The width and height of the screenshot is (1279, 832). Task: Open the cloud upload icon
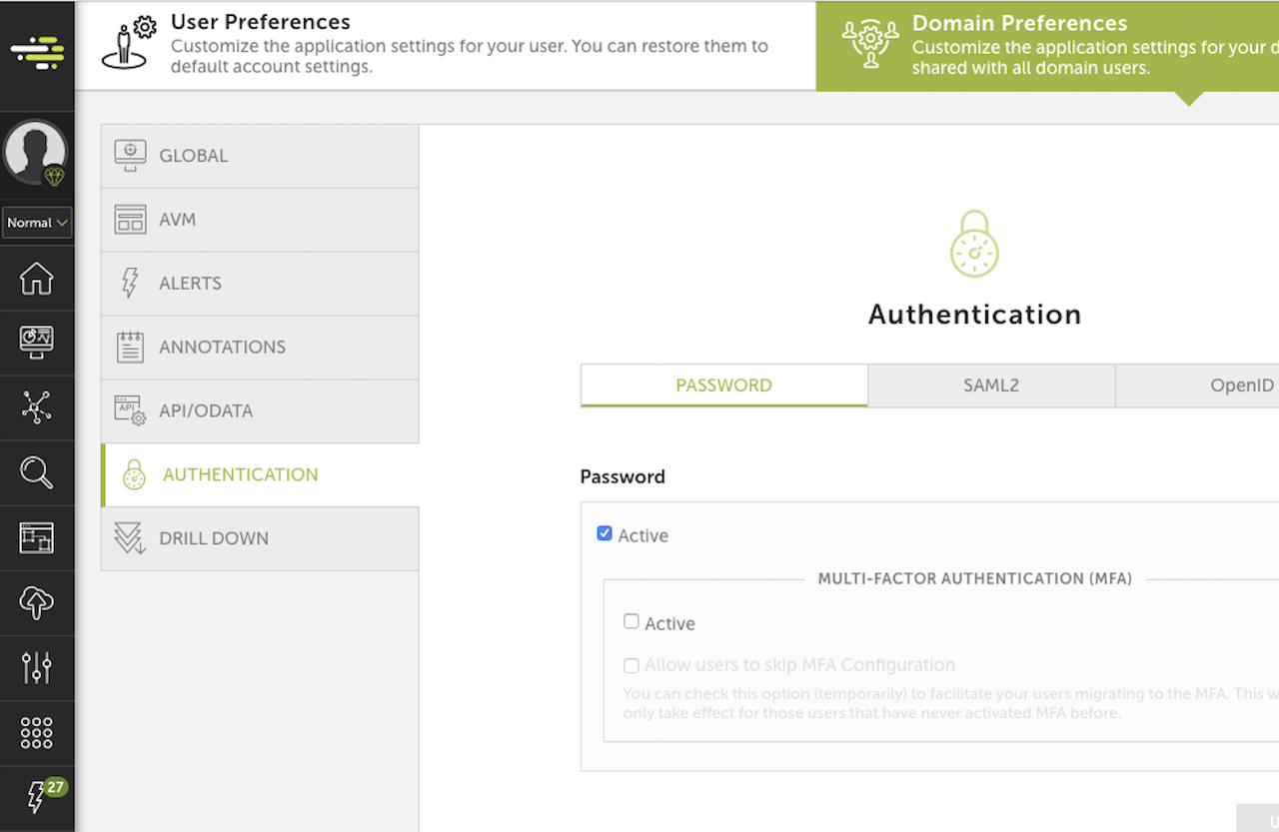[x=37, y=602]
